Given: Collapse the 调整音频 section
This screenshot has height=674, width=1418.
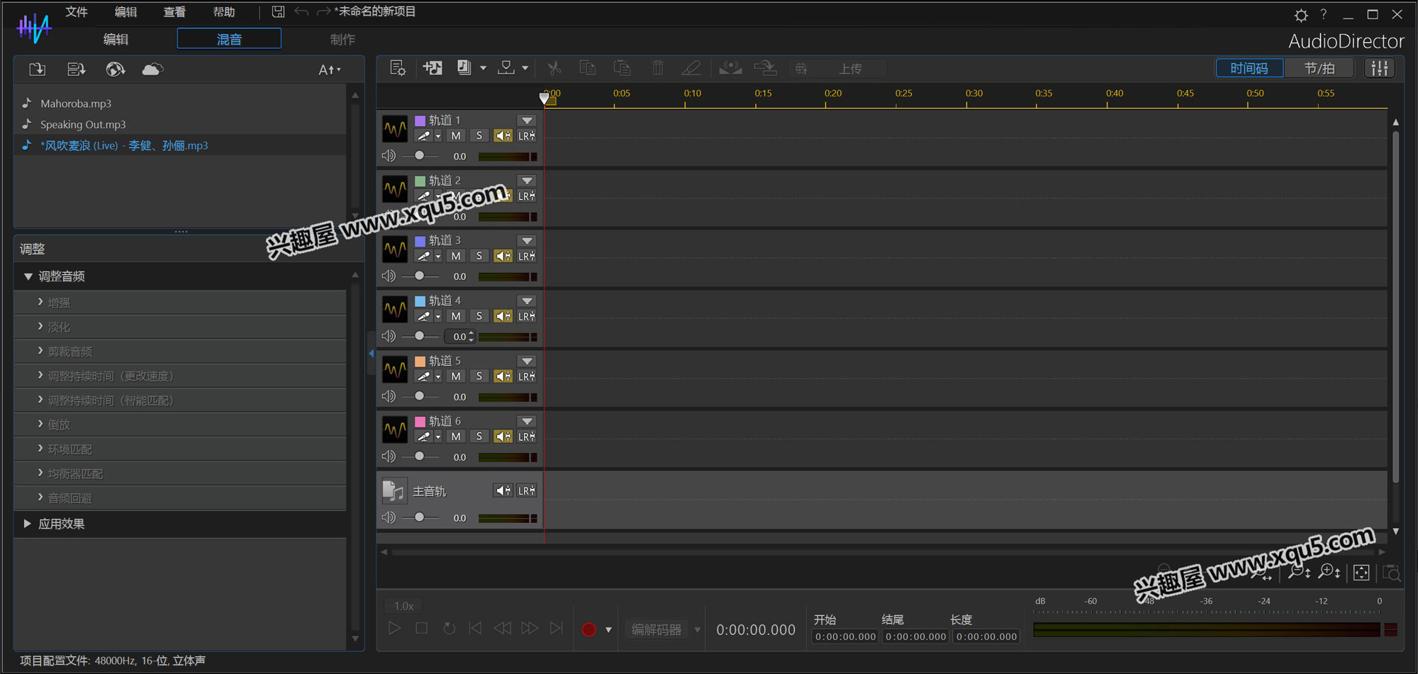Looking at the screenshot, I should (28, 276).
